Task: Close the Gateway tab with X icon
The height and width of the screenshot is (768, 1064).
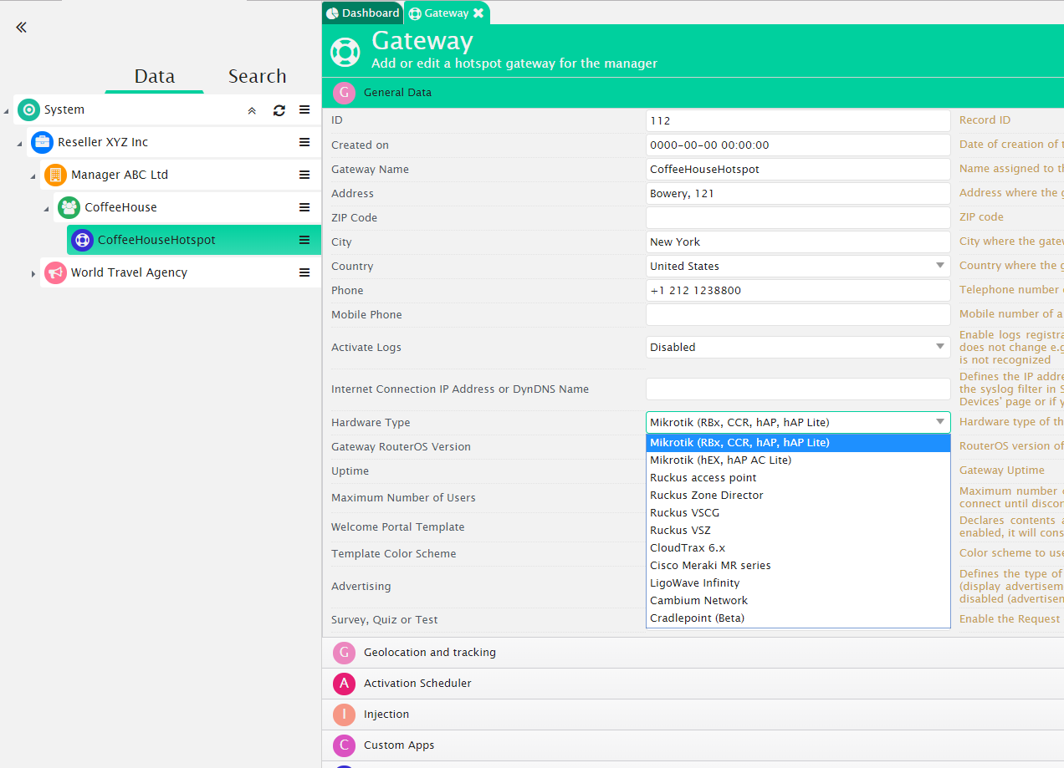Action: click(478, 13)
